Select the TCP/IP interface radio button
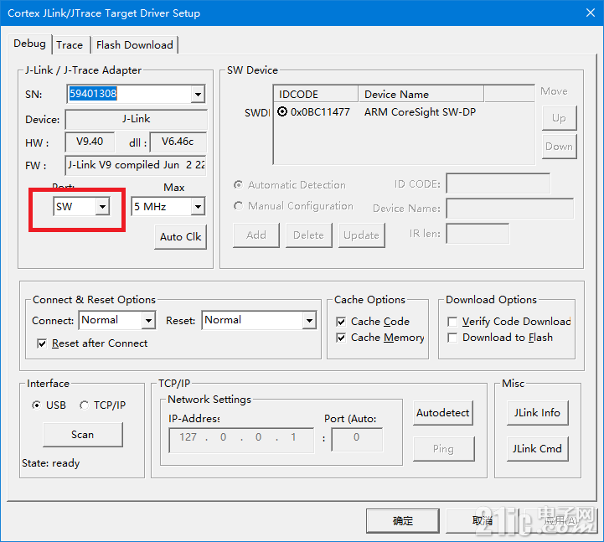604x542 pixels. pos(84,405)
